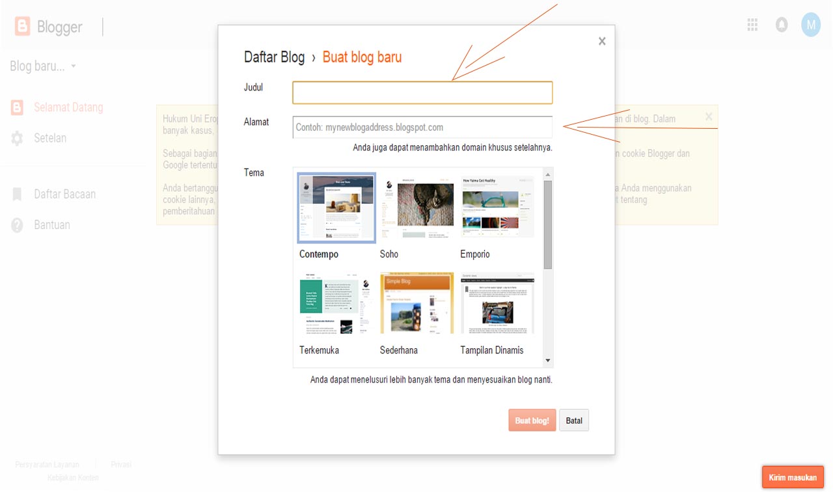Select the Emporio theme thumbnail
Image resolution: width=833 pixels, height=492 pixels.
497,208
